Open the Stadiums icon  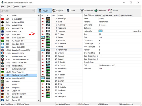(x=96, y=11)
